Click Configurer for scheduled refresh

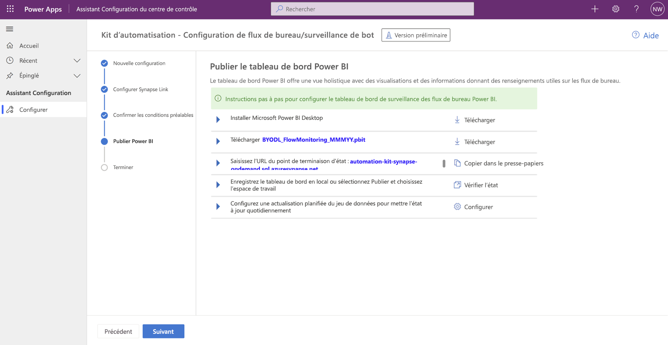point(478,207)
